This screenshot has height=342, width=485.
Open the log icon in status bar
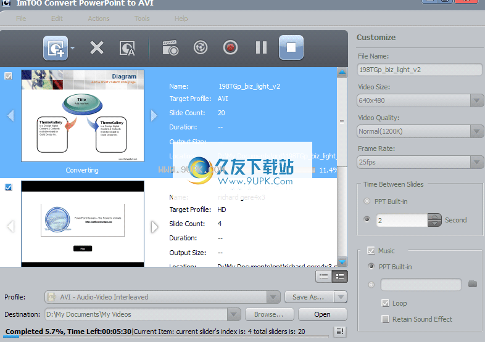339,332
